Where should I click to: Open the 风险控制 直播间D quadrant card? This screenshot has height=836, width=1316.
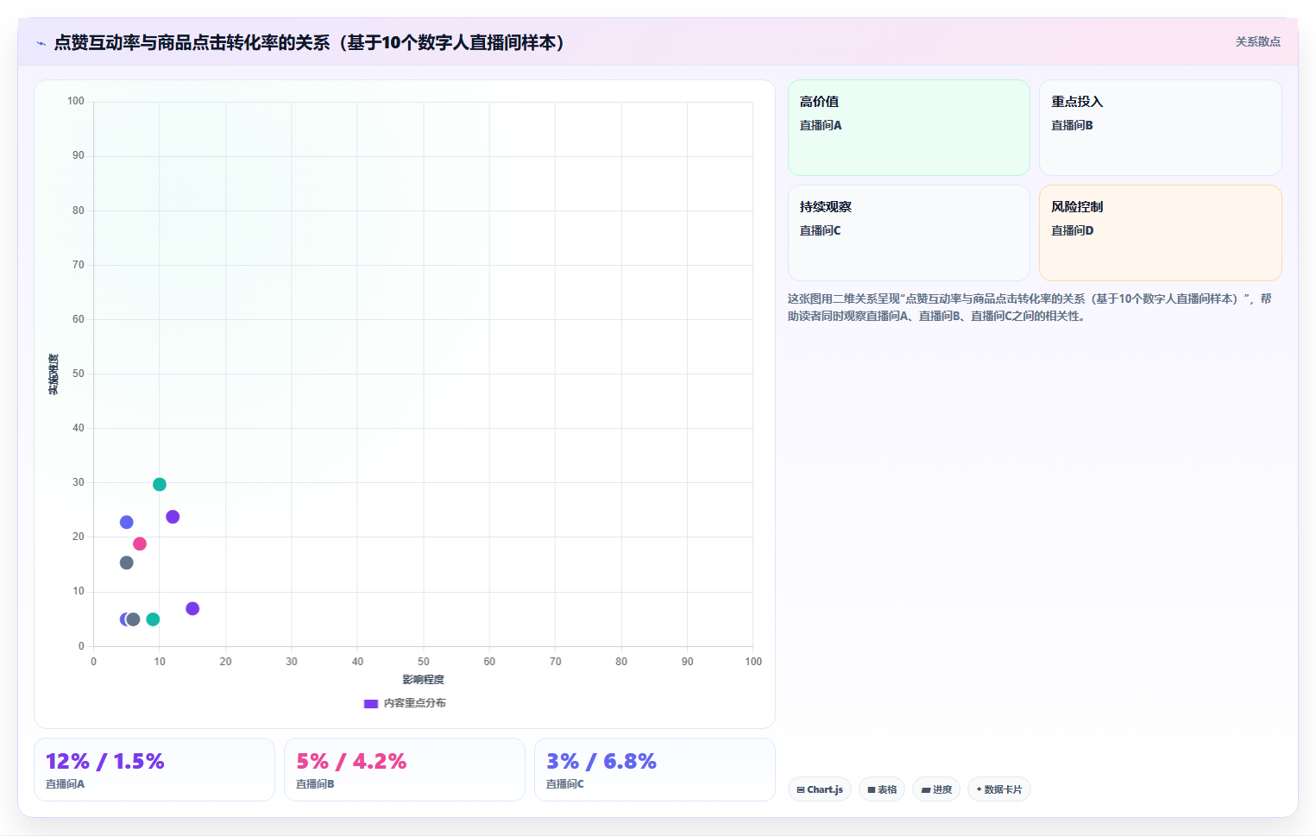pos(1160,233)
